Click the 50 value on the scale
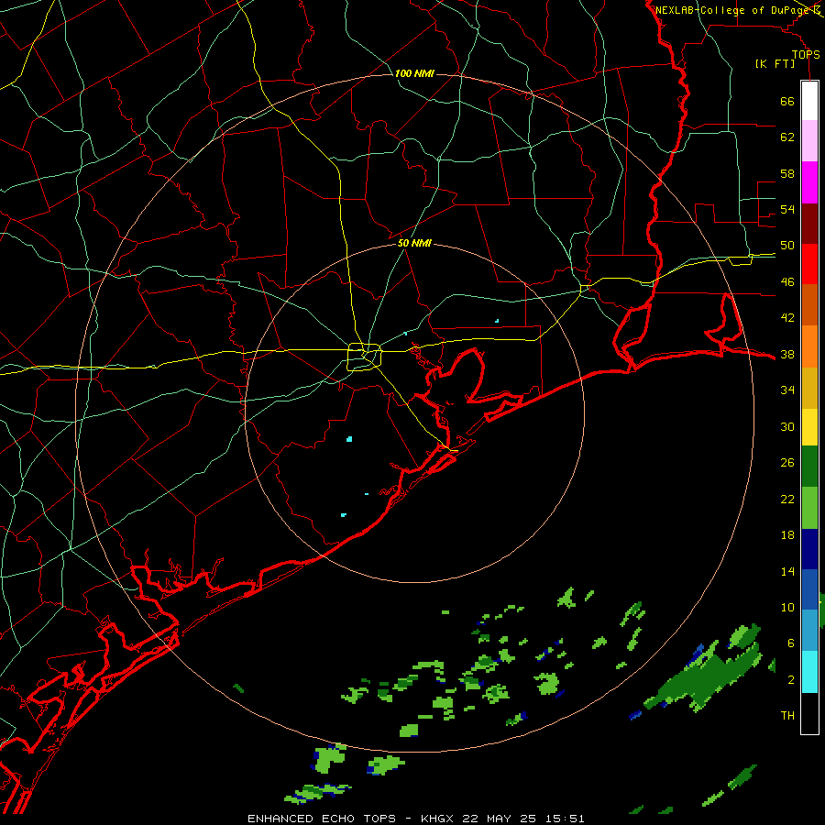The width and height of the screenshot is (825, 825). pyautogui.click(x=787, y=246)
